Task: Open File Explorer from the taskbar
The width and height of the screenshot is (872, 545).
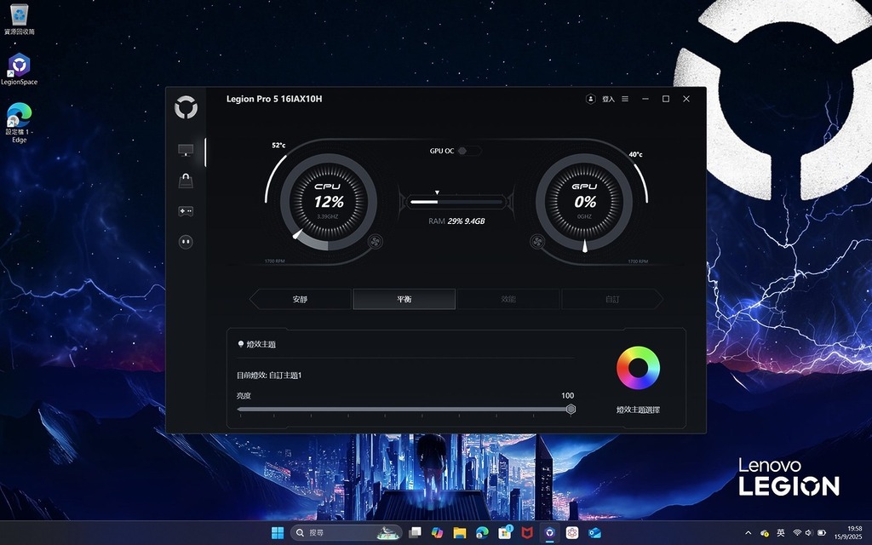Action: pos(459,533)
